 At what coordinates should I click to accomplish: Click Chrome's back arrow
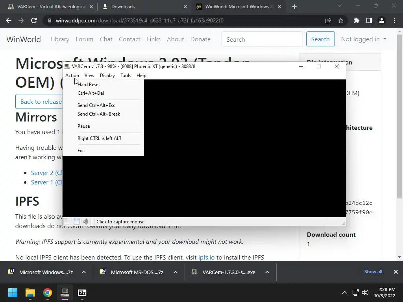9,20
